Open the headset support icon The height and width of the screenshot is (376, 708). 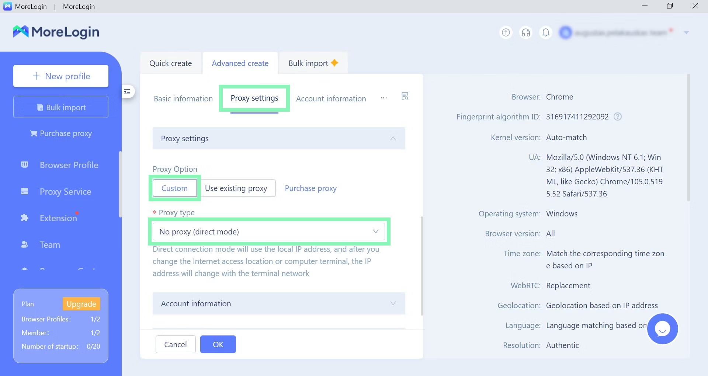[526, 33]
